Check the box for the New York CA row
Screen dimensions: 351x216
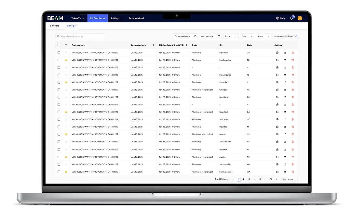click(59, 53)
